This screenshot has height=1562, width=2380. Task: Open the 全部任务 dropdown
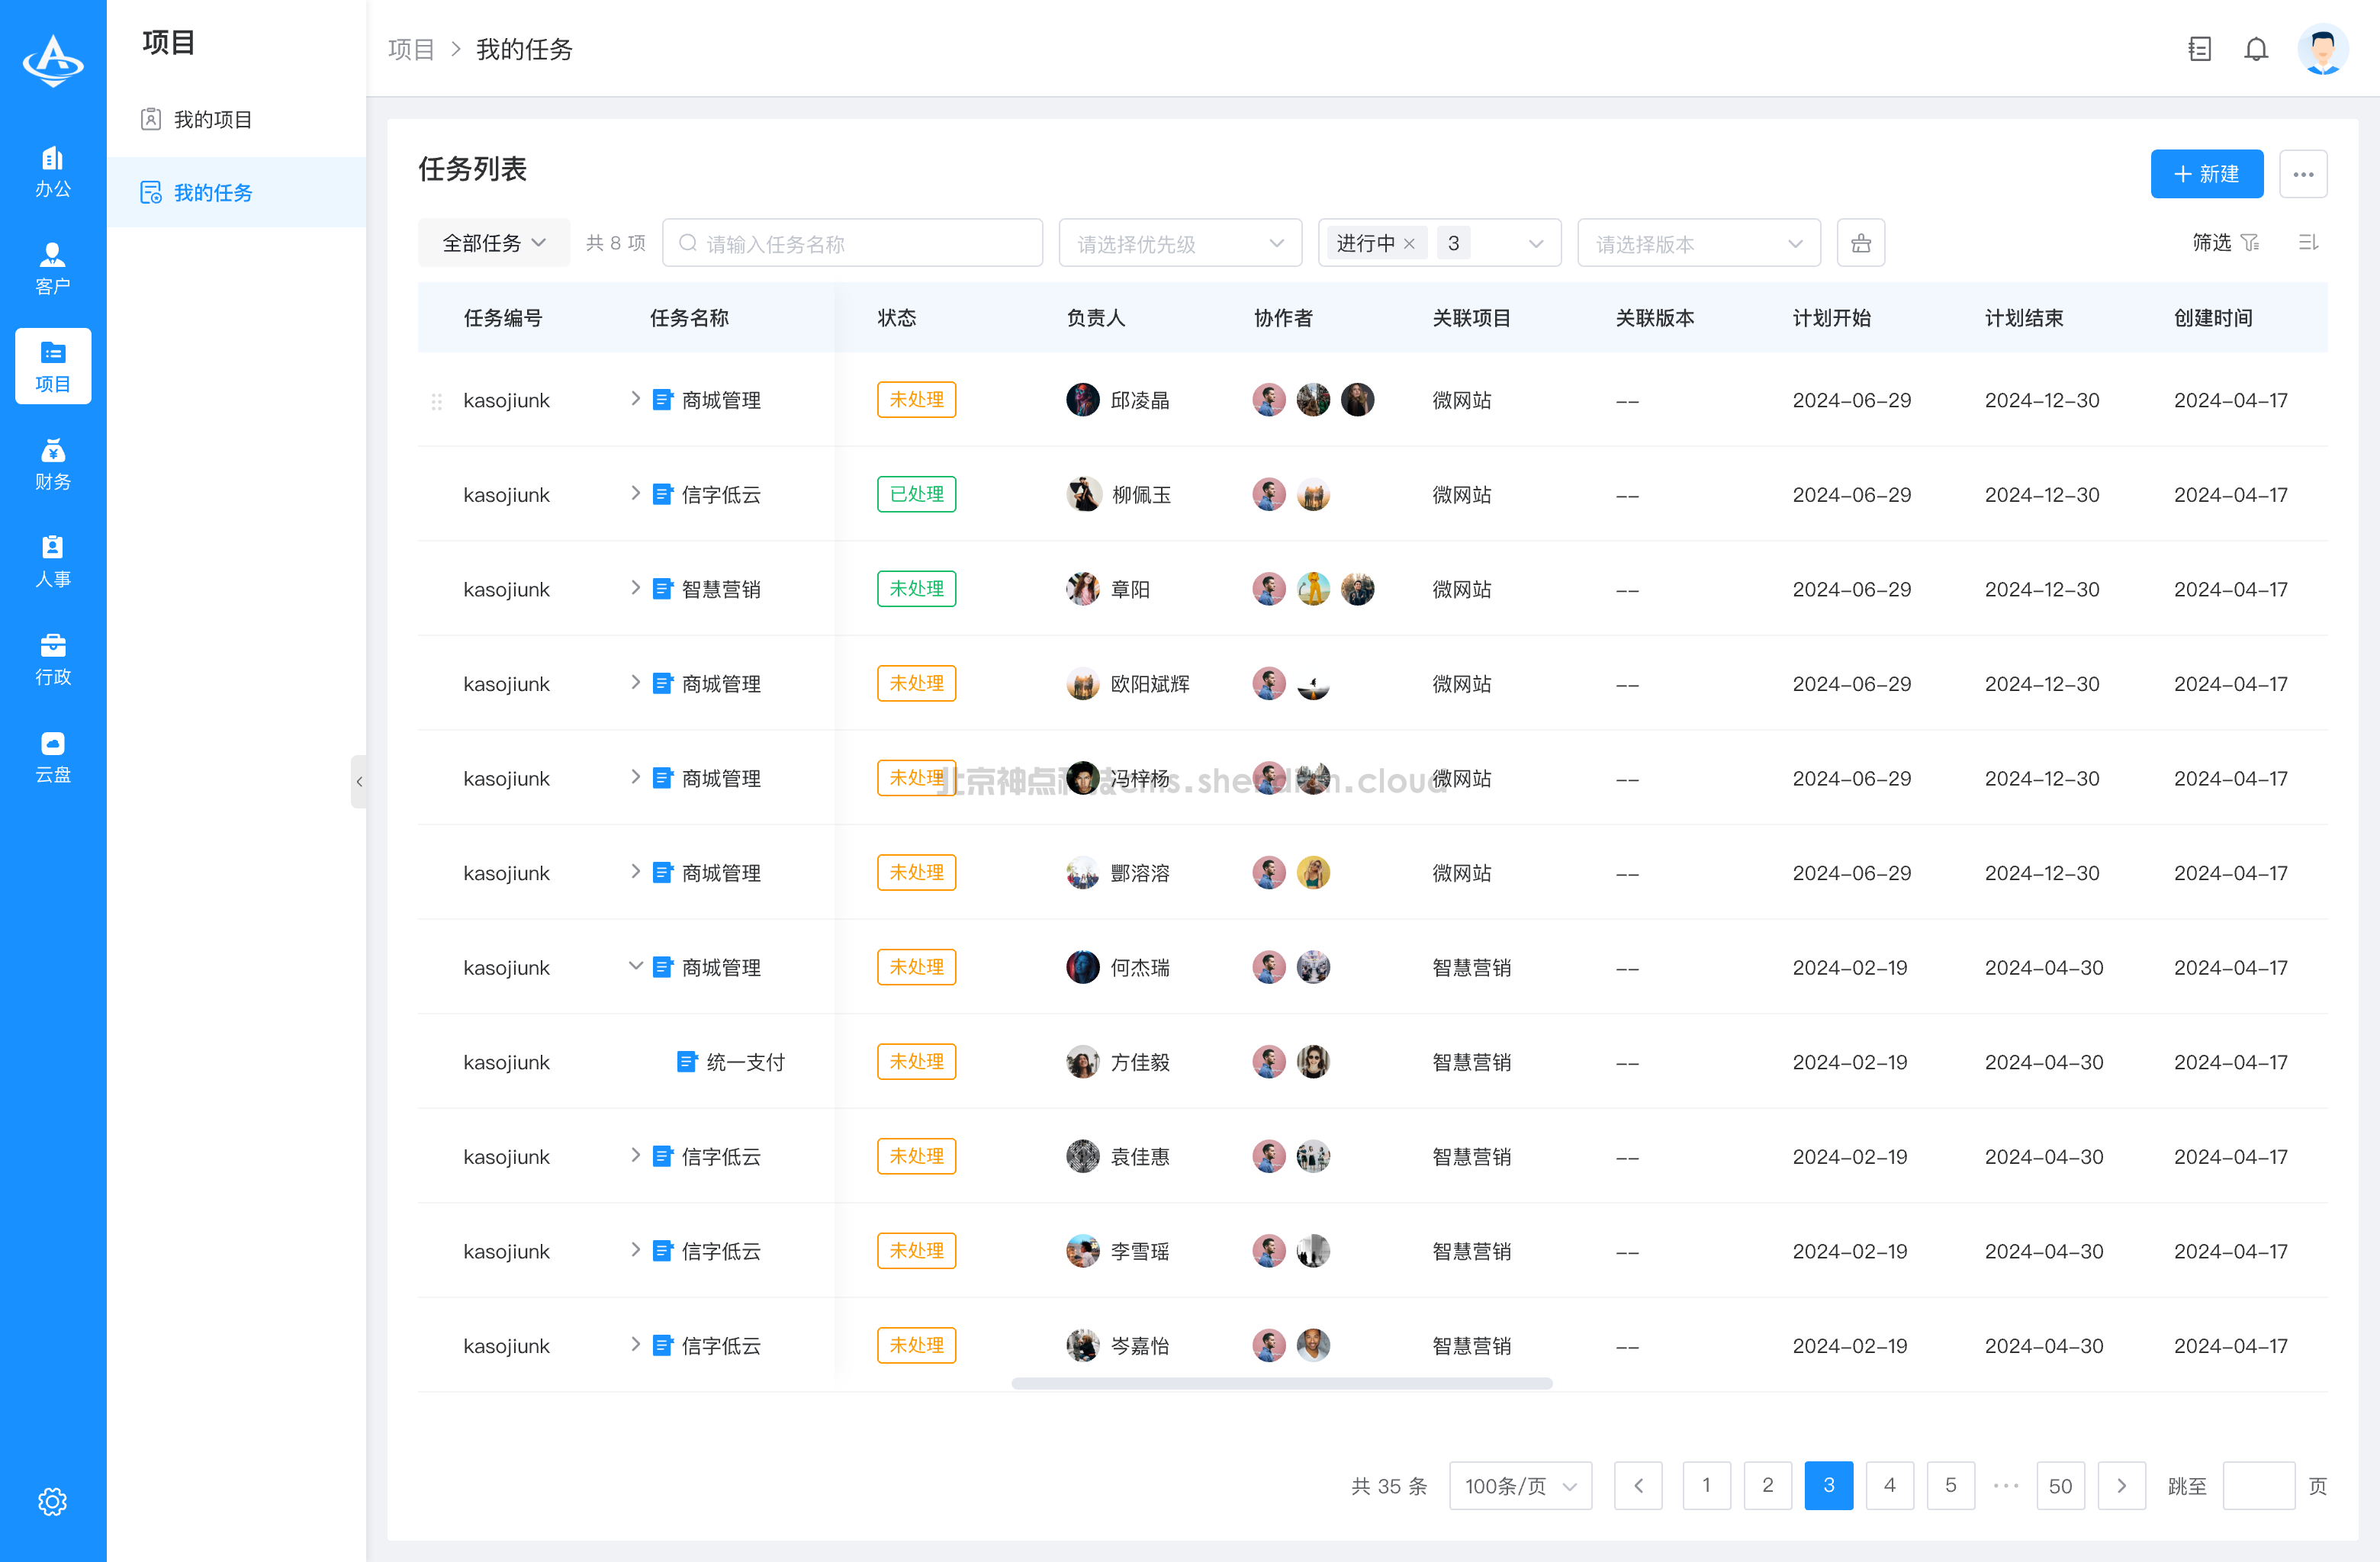coord(494,243)
